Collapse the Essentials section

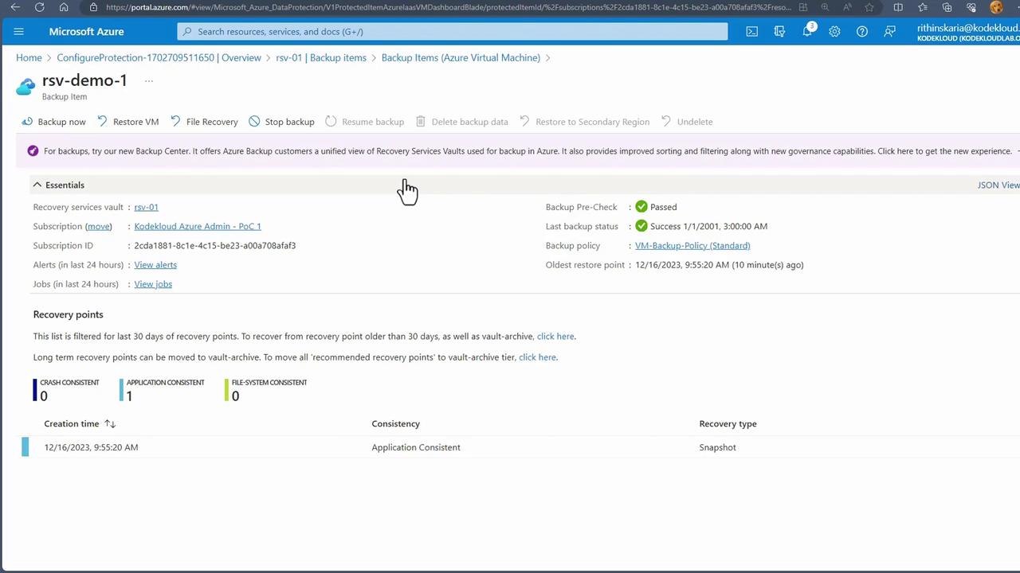[37, 185]
